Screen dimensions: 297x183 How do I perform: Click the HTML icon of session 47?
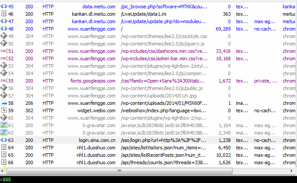[x=4, y=21]
